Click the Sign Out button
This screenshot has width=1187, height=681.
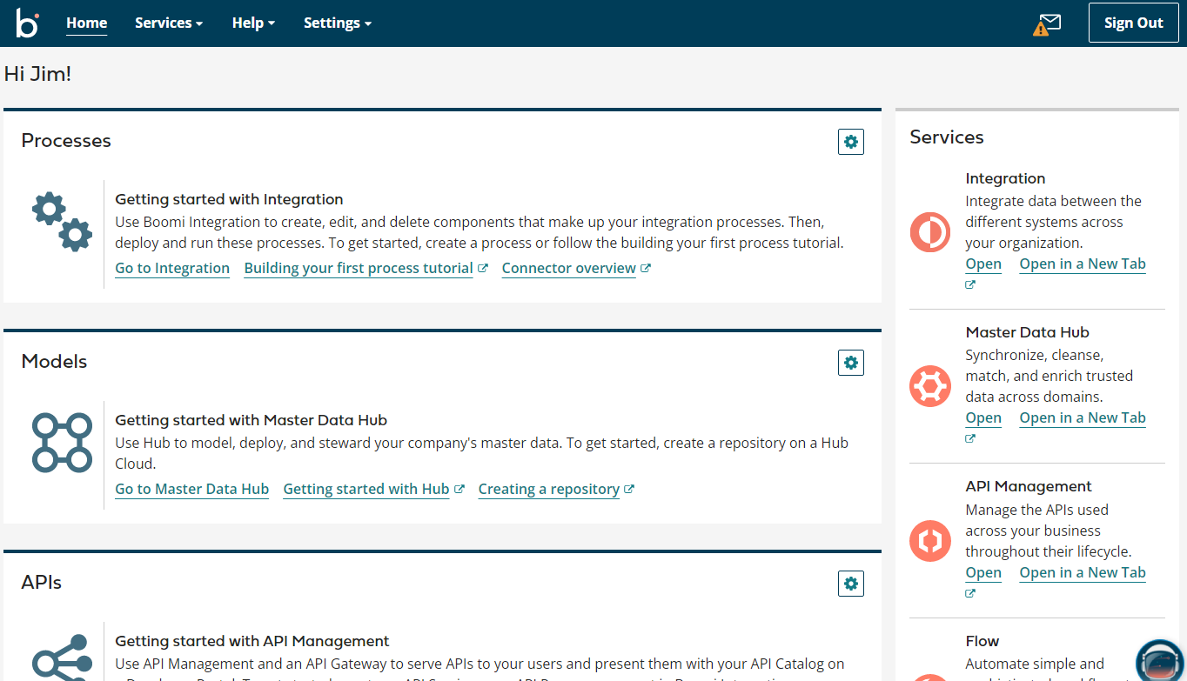coord(1133,23)
